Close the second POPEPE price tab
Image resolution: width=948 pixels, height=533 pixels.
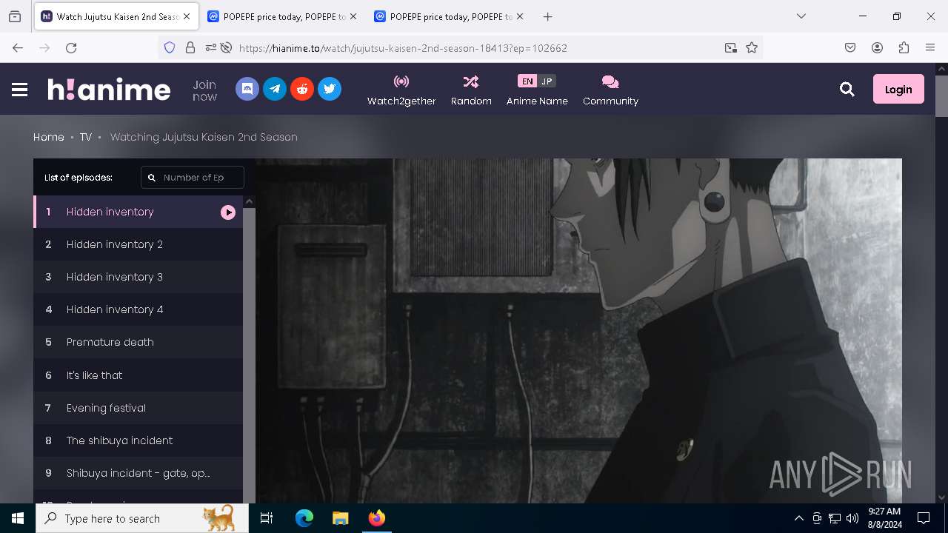click(x=518, y=16)
